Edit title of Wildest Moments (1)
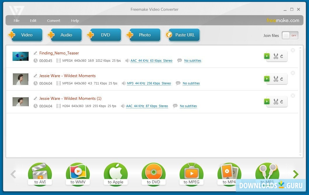Screen dimensions: 309x195 (36, 98)
